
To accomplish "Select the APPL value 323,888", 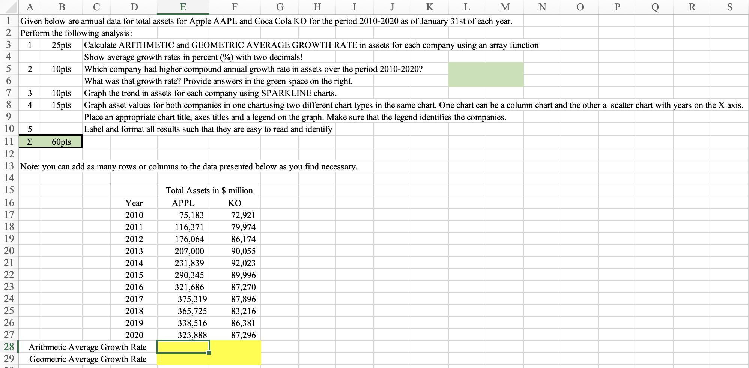I will 183,335.
